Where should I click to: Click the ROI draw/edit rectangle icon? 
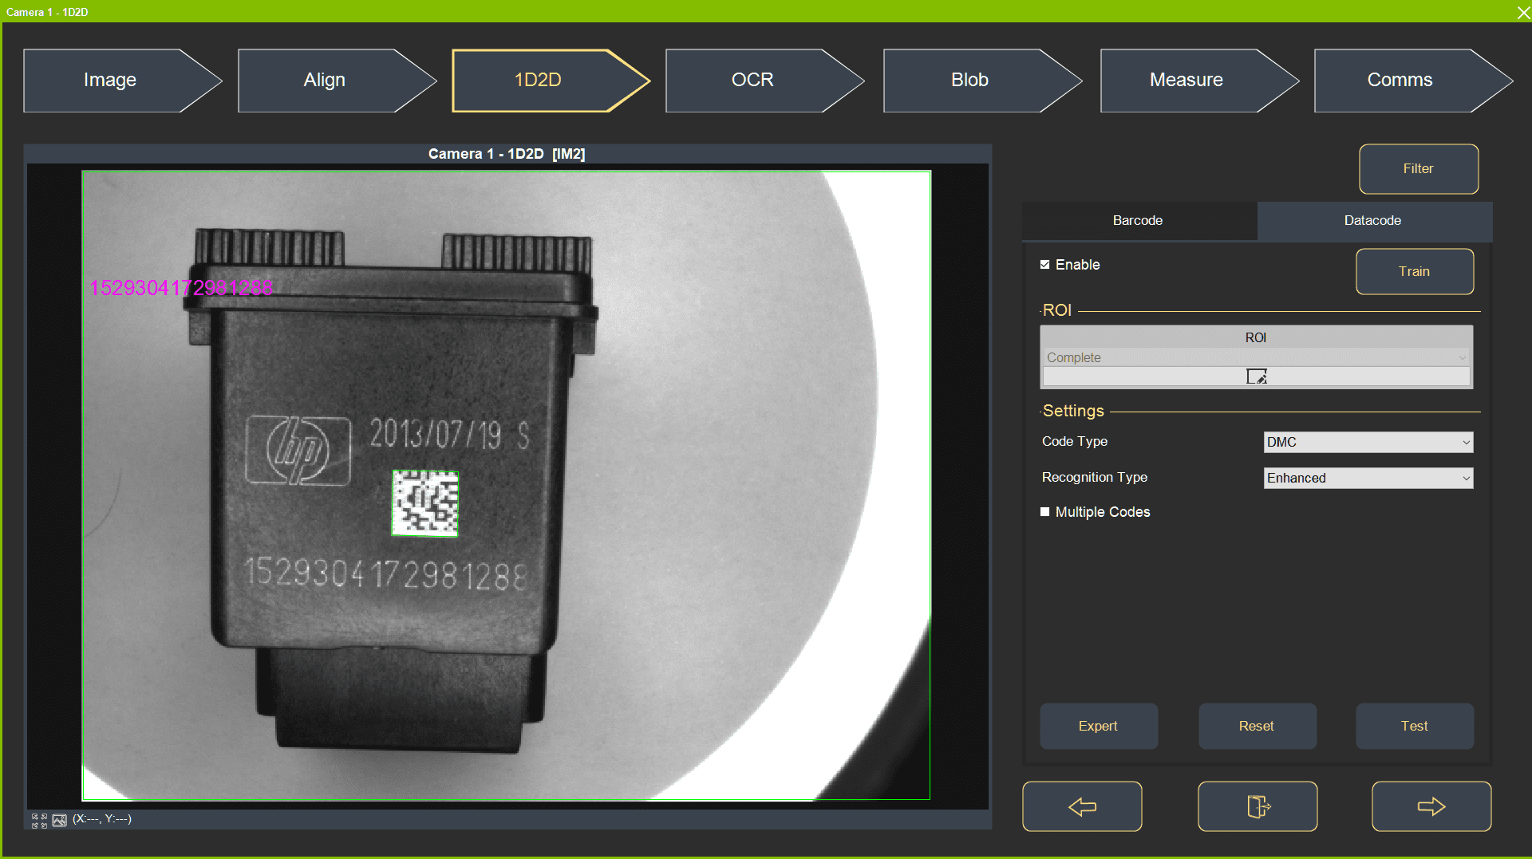[1257, 376]
